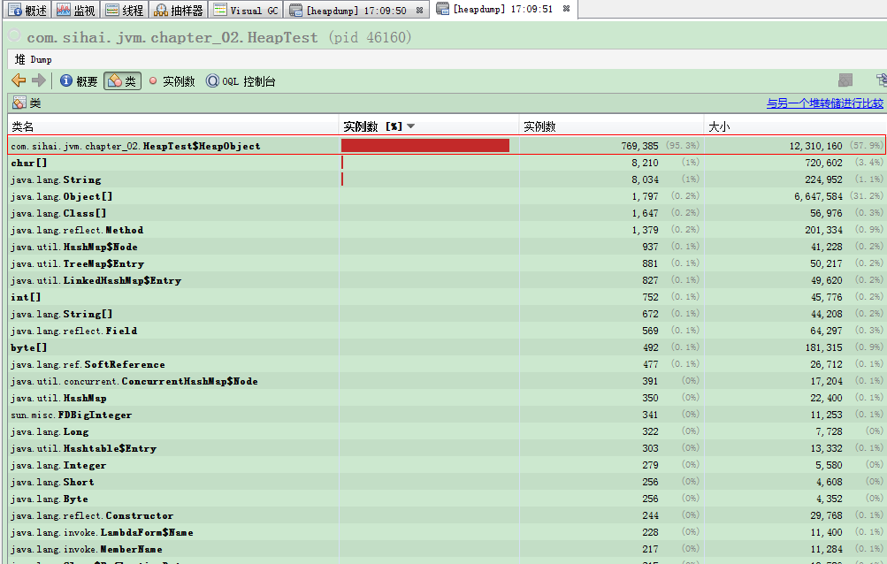Select the java.lang.Class[] row
The width and height of the screenshot is (887, 564).
pos(447,213)
